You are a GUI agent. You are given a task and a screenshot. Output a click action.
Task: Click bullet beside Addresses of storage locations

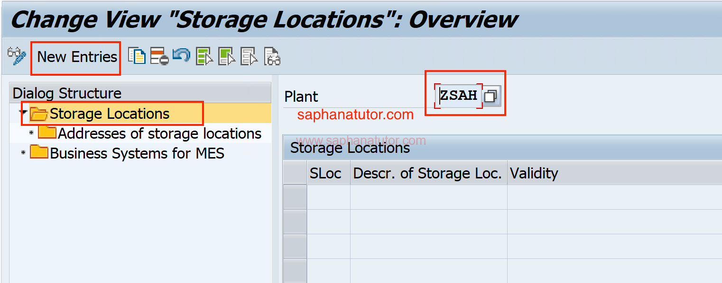(x=32, y=133)
